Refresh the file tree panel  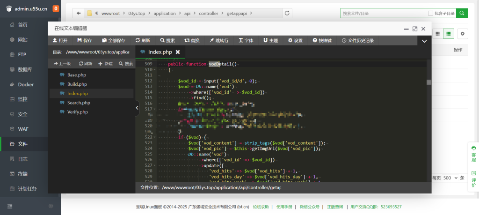86,64
